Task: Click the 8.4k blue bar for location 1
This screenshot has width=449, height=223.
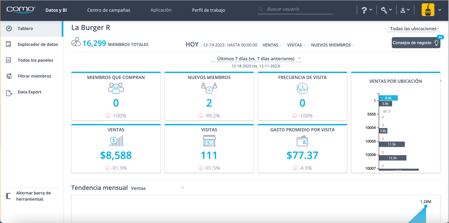Action: [388, 98]
